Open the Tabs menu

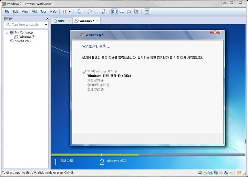[43, 12]
